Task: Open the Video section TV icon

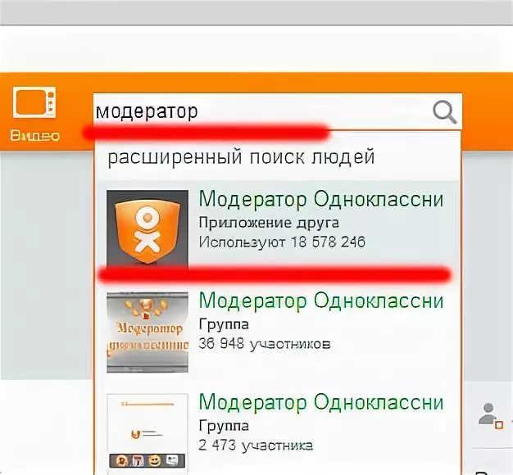Action: pos(34,102)
